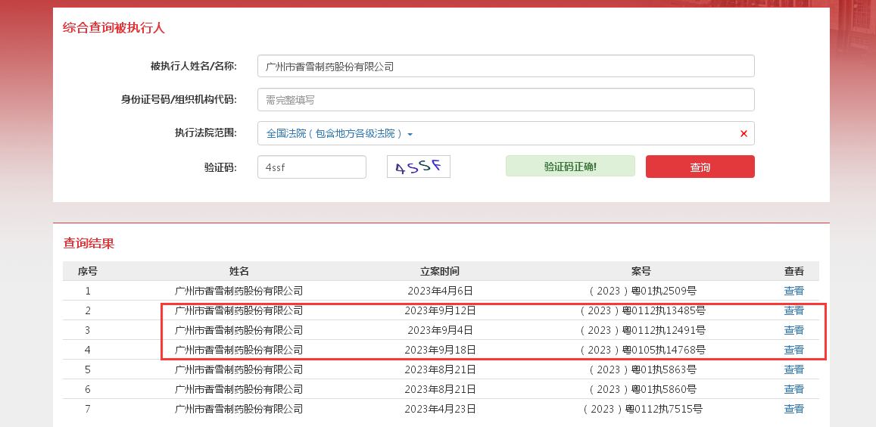Click the 立案时间 column header
Screen dimensions: 876x427
click(x=440, y=271)
